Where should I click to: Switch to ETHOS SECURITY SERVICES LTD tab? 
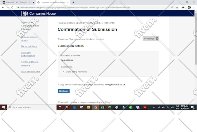(18, 2)
